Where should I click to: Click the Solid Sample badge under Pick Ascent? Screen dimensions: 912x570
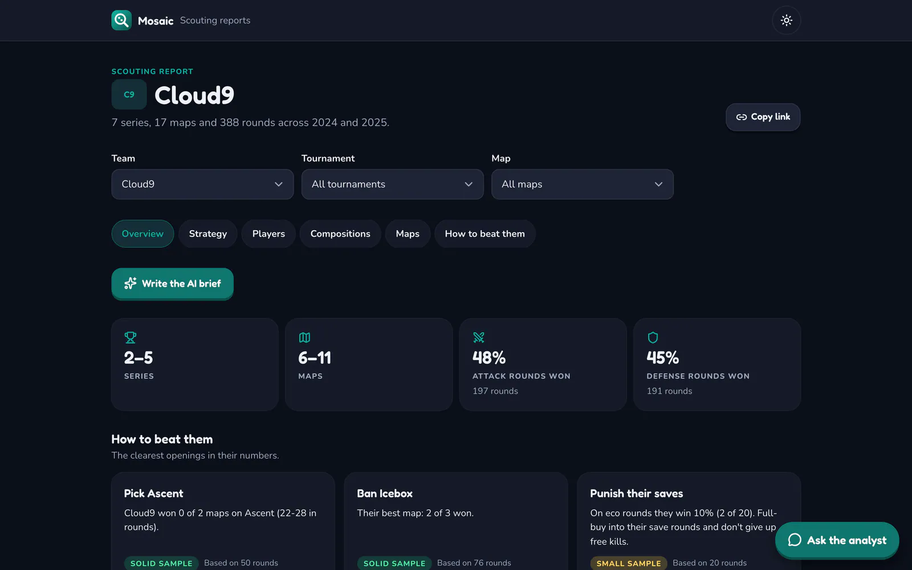point(161,563)
